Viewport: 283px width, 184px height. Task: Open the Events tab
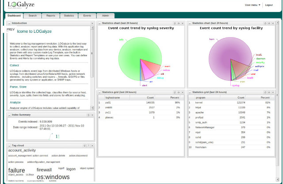pos(87,15)
